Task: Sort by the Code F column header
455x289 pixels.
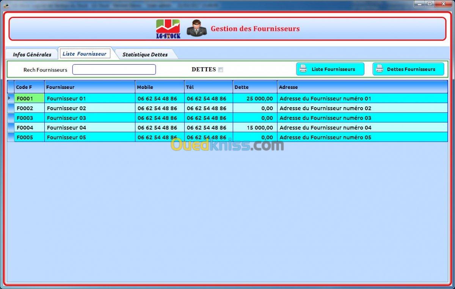Action: pos(29,87)
